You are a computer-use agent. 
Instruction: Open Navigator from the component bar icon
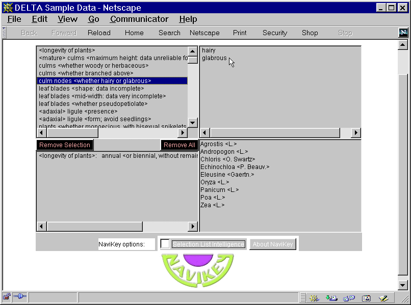(314, 298)
